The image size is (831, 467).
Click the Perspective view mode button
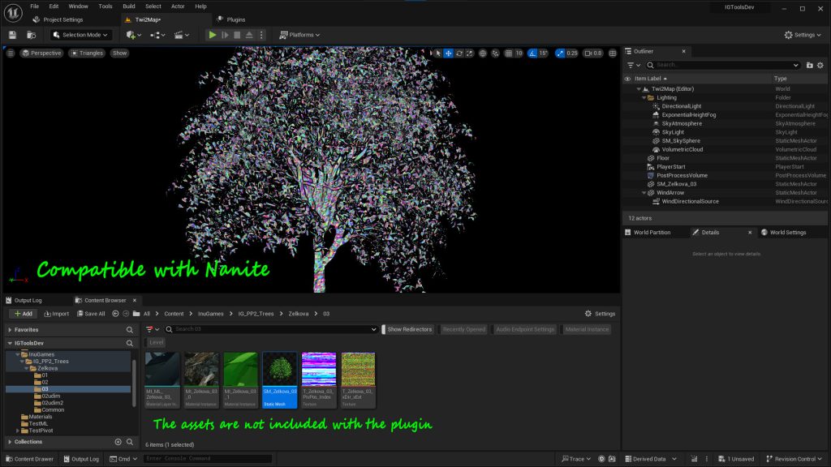pyautogui.click(x=41, y=53)
